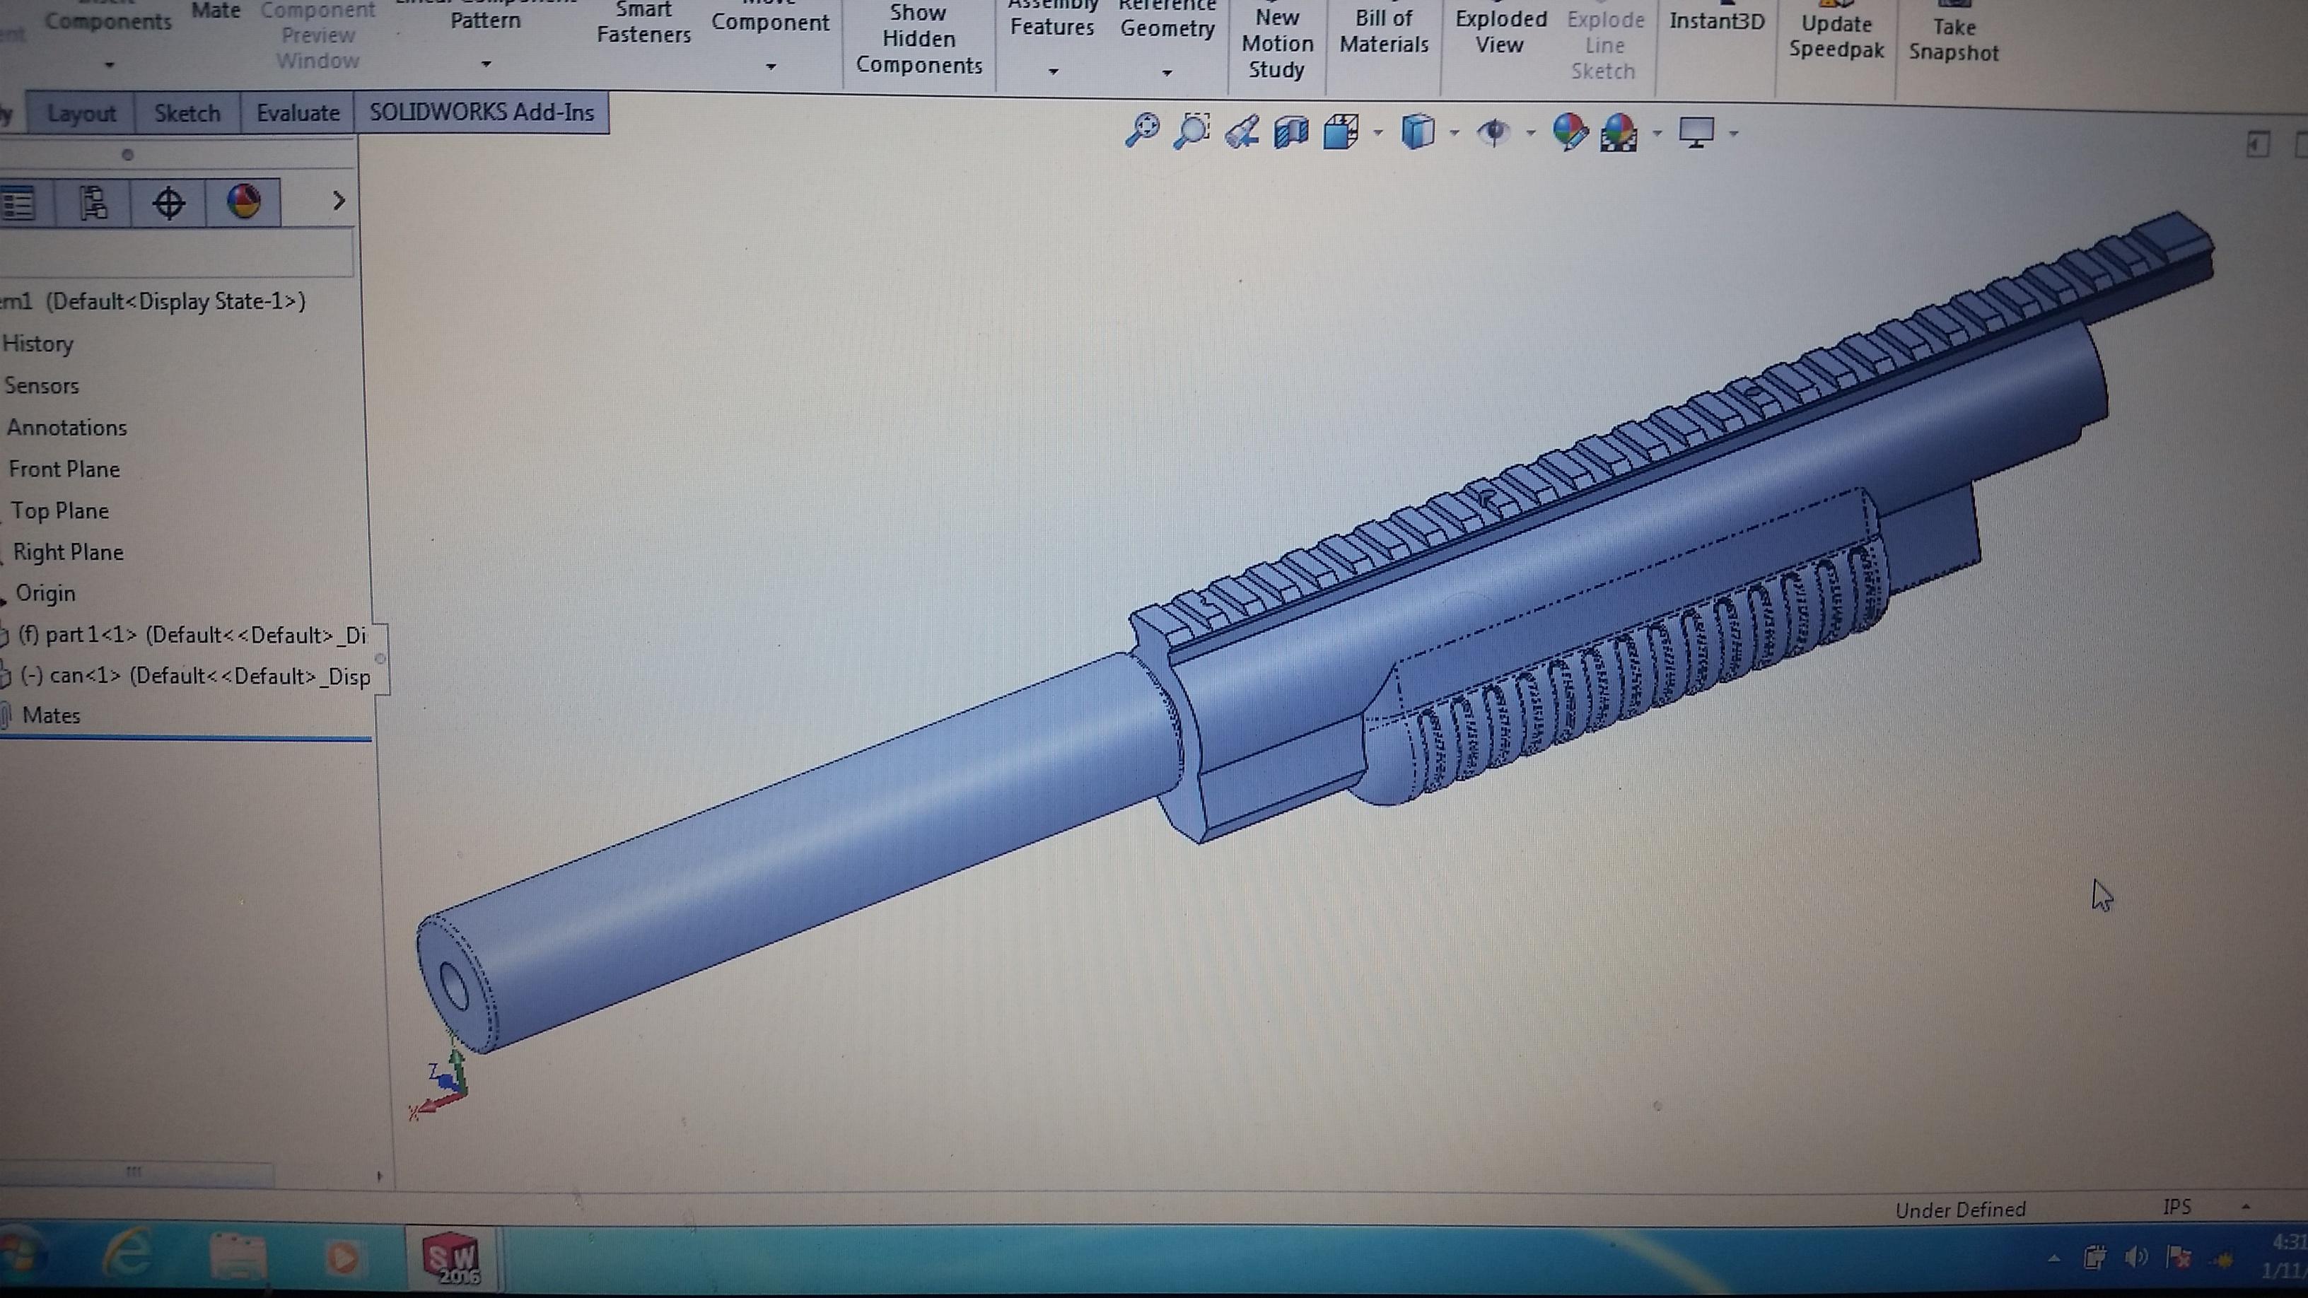This screenshot has height=1298, width=2308.
Task: Toggle the Section View icon
Action: (1291, 133)
